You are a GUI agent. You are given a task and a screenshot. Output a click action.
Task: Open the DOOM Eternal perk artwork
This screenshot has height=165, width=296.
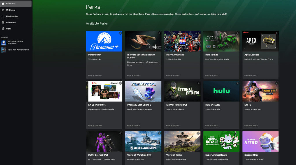(104, 141)
